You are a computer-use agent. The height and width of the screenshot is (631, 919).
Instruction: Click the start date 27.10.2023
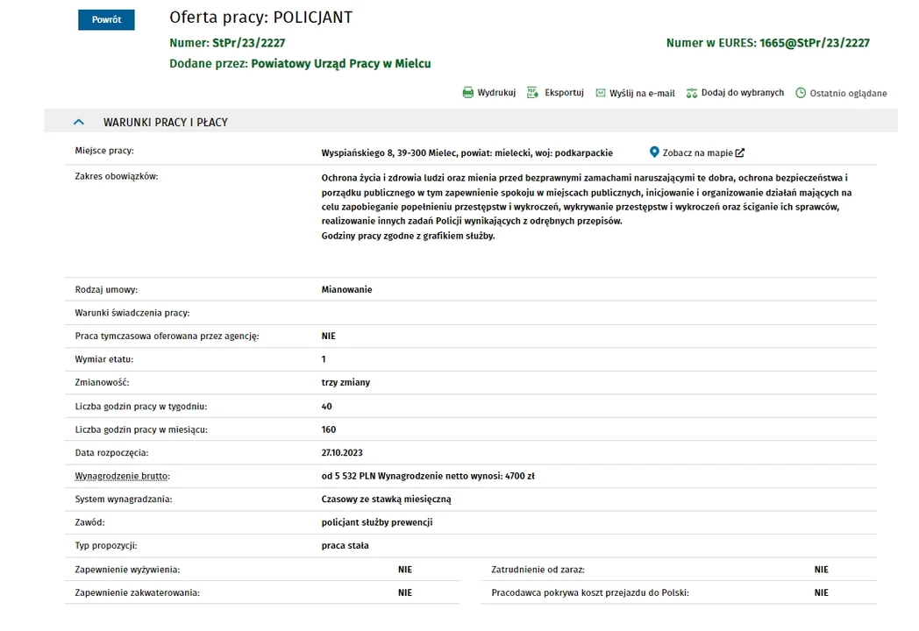click(x=342, y=453)
